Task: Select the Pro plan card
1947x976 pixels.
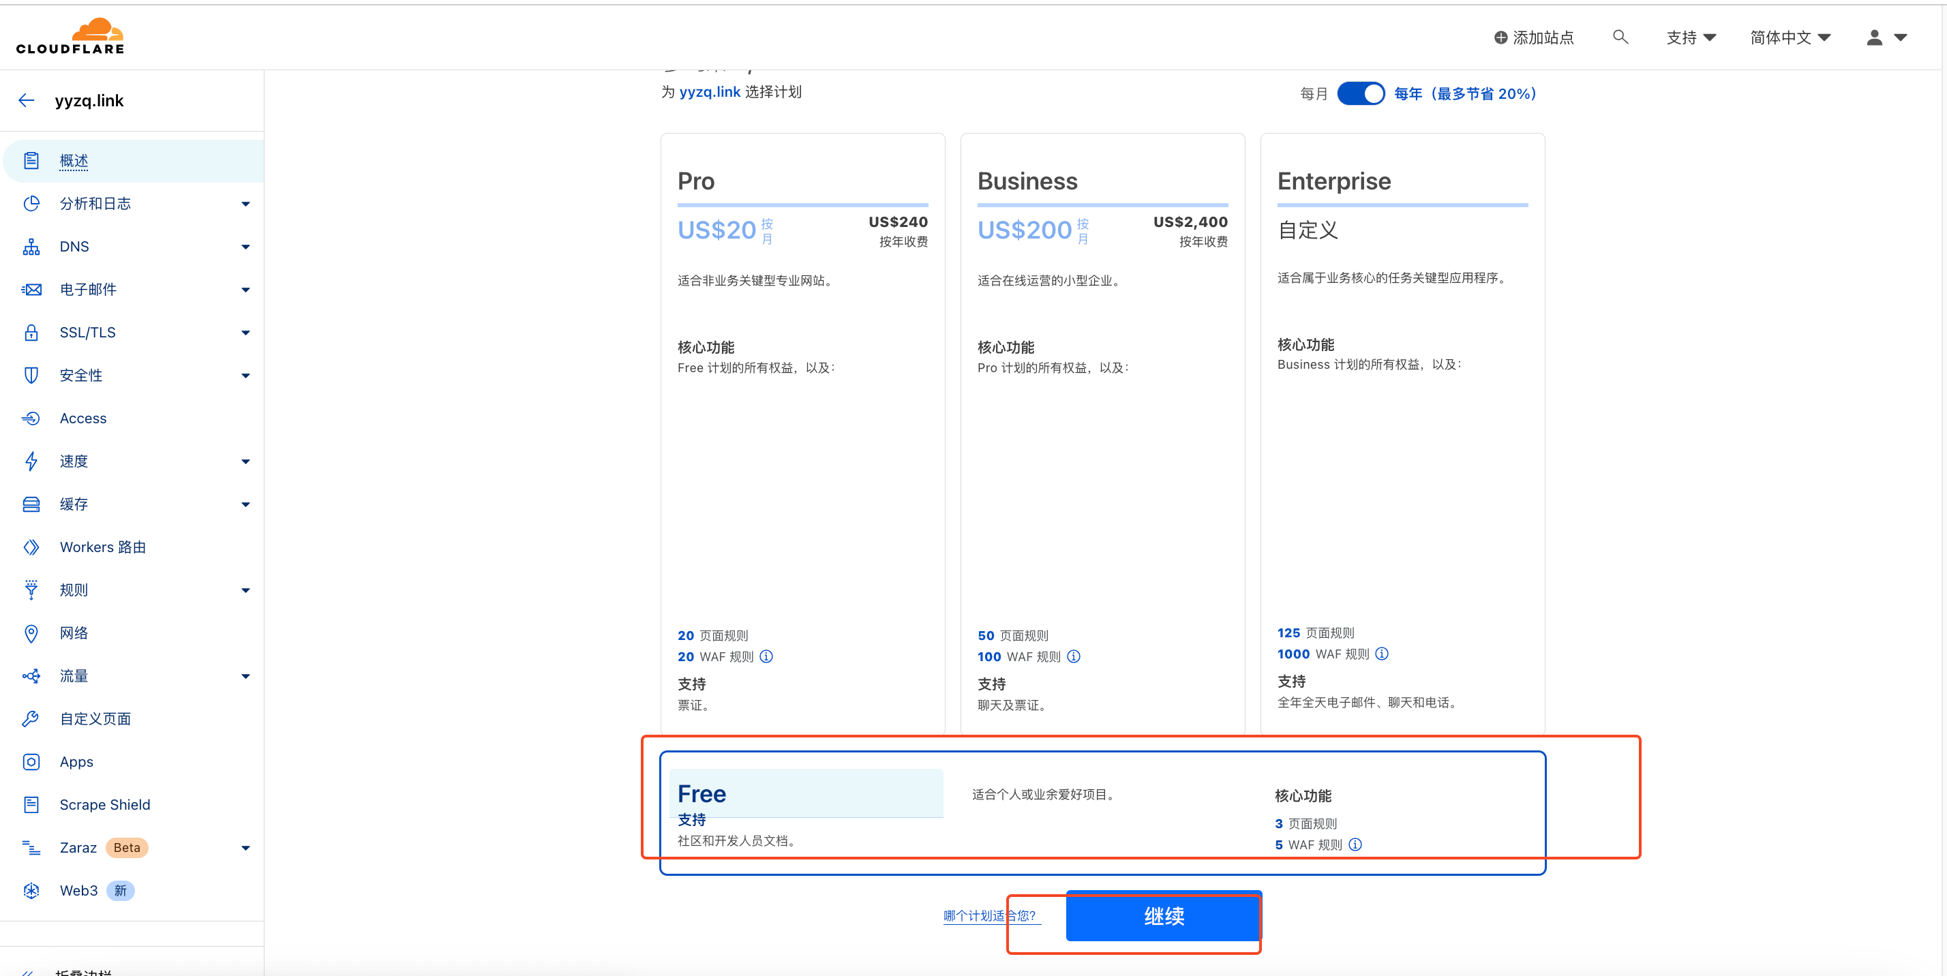Action: coord(802,433)
